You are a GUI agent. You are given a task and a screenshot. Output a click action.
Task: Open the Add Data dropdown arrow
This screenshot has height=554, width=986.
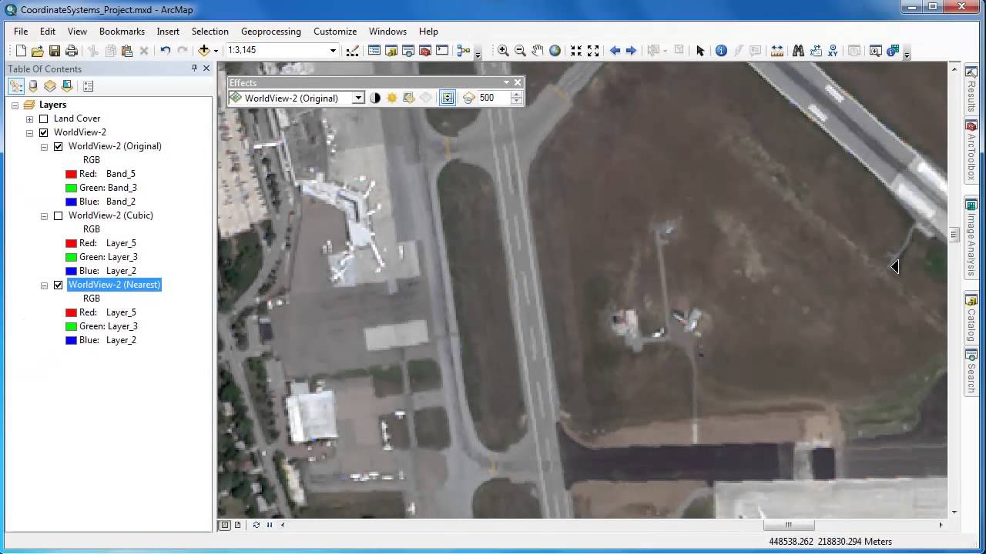[216, 51]
